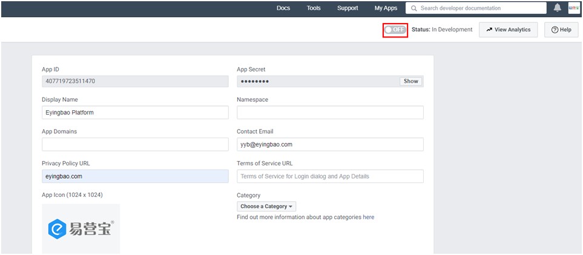Toggle the app status OFF switch
The image size is (583, 255).
[395, 30]
